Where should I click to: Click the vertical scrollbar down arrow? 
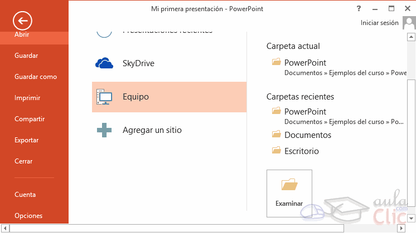(412, 218)
